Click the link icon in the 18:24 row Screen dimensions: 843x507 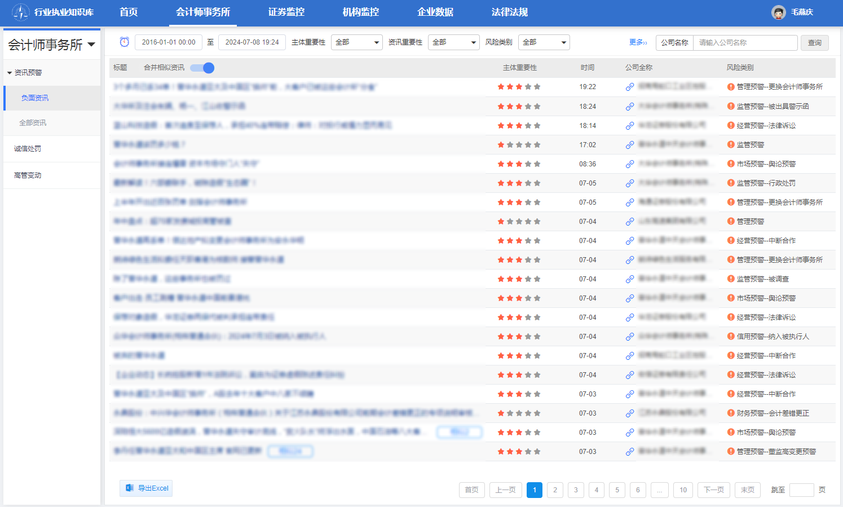[x=630, y=107]
